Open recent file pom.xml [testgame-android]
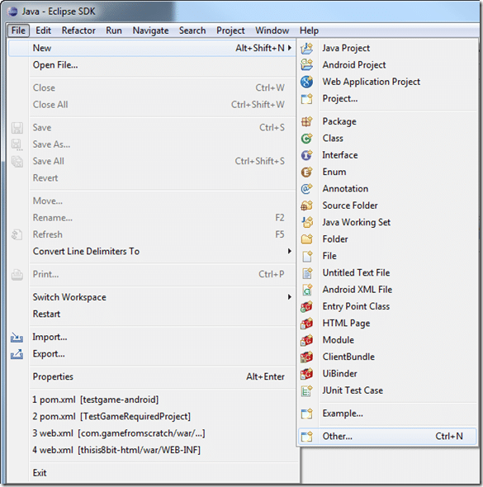Image resolution: width=483 pixels, height=487 pixels. pos(96,400)
